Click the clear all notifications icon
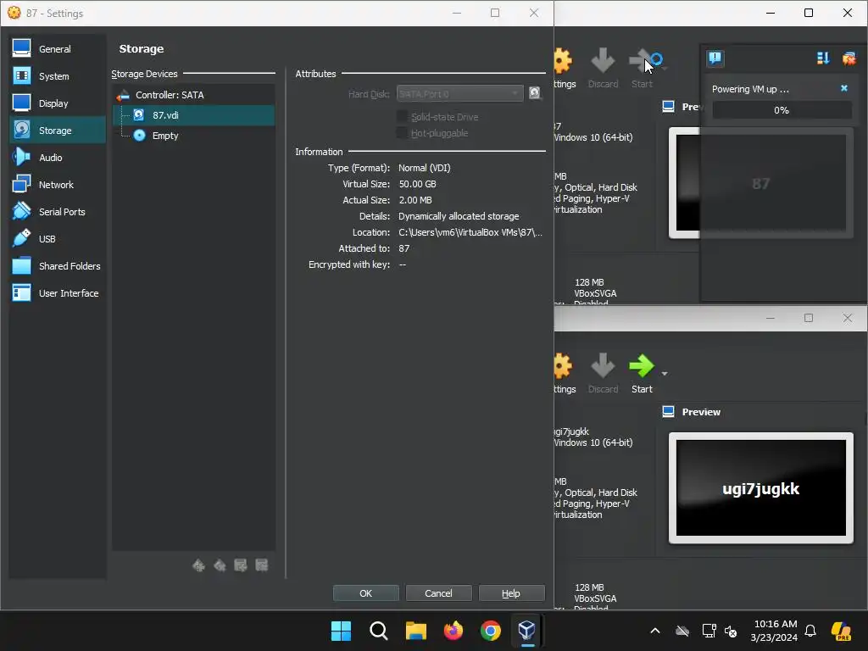Viewport: 868px width, 651px height. [849, 58]
